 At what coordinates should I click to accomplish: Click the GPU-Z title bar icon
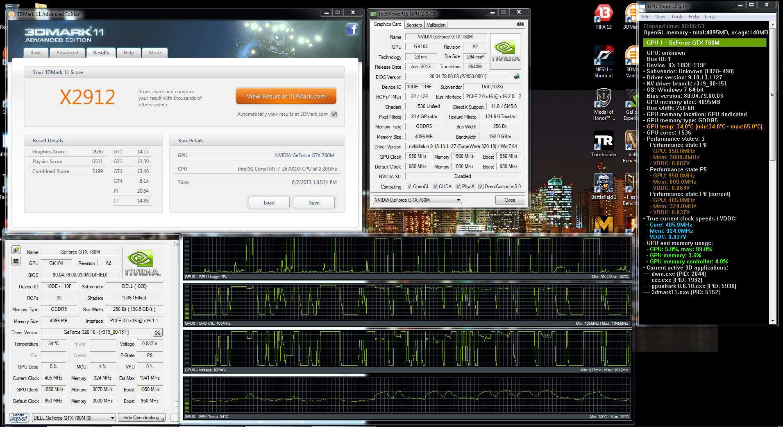(373, 13)
